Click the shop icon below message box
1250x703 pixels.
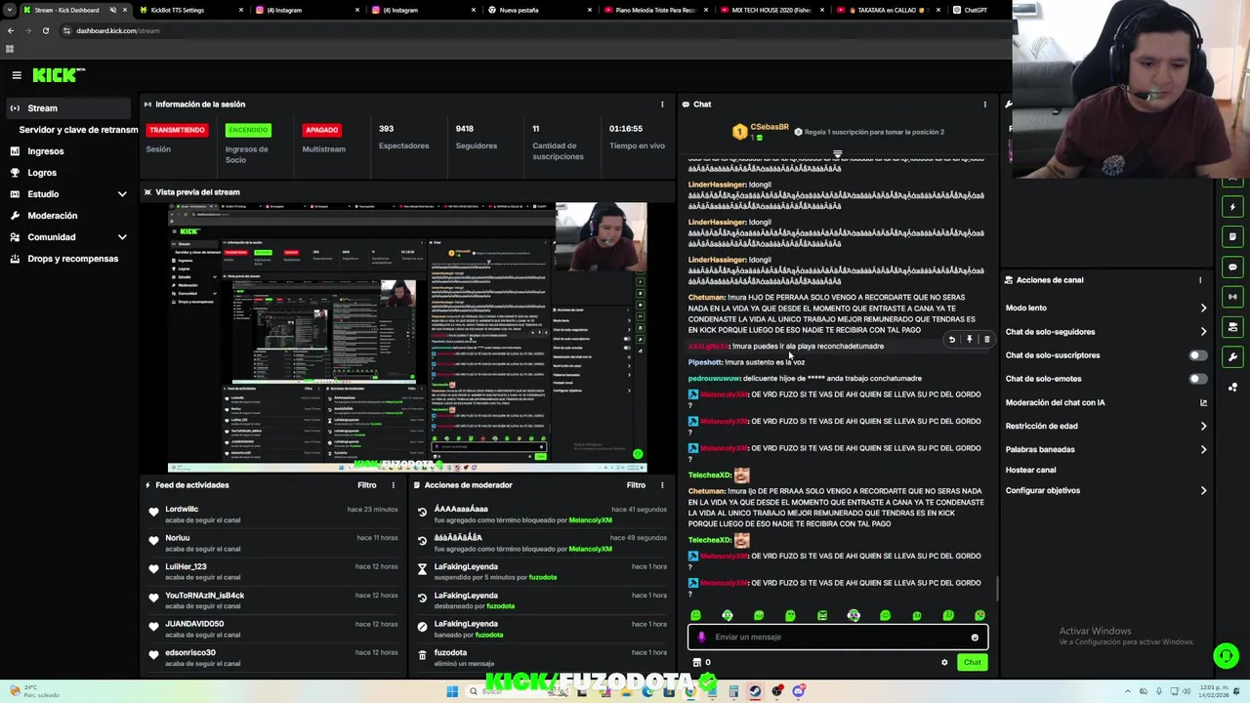point(696,663)
